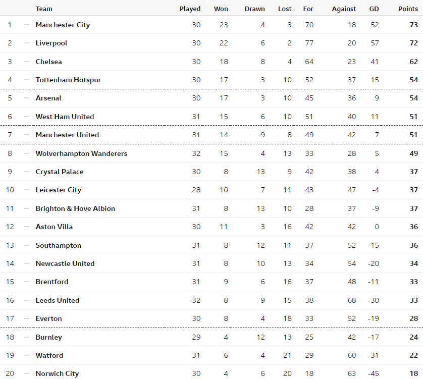Click the Team column header
The height and width of the screenshot is (379, 423).
(44, 9)
